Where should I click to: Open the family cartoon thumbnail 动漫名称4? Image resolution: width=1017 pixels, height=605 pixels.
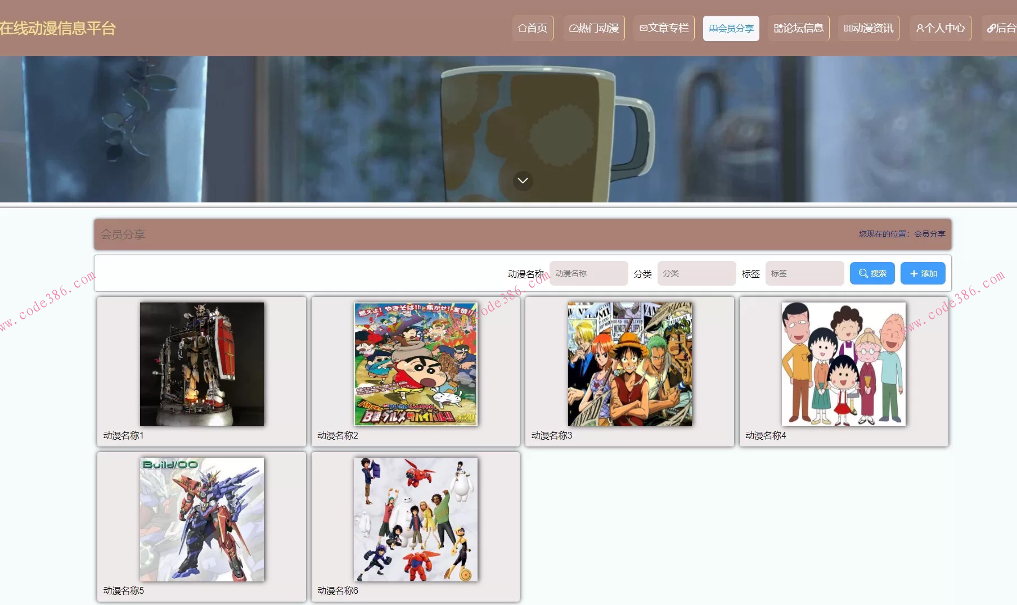[843, 364]
